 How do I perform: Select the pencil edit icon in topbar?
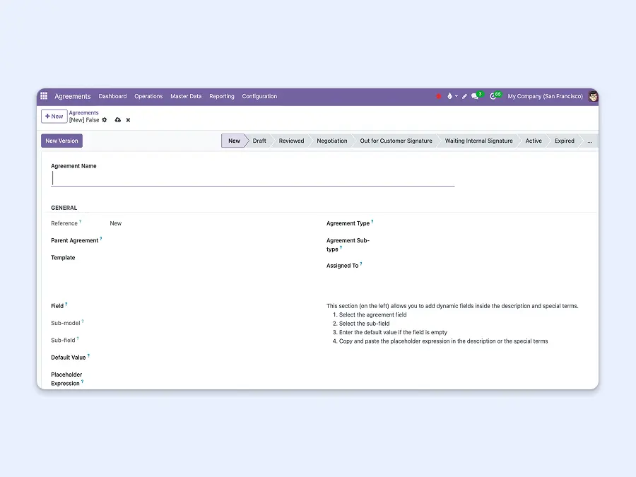pos(464,96)
